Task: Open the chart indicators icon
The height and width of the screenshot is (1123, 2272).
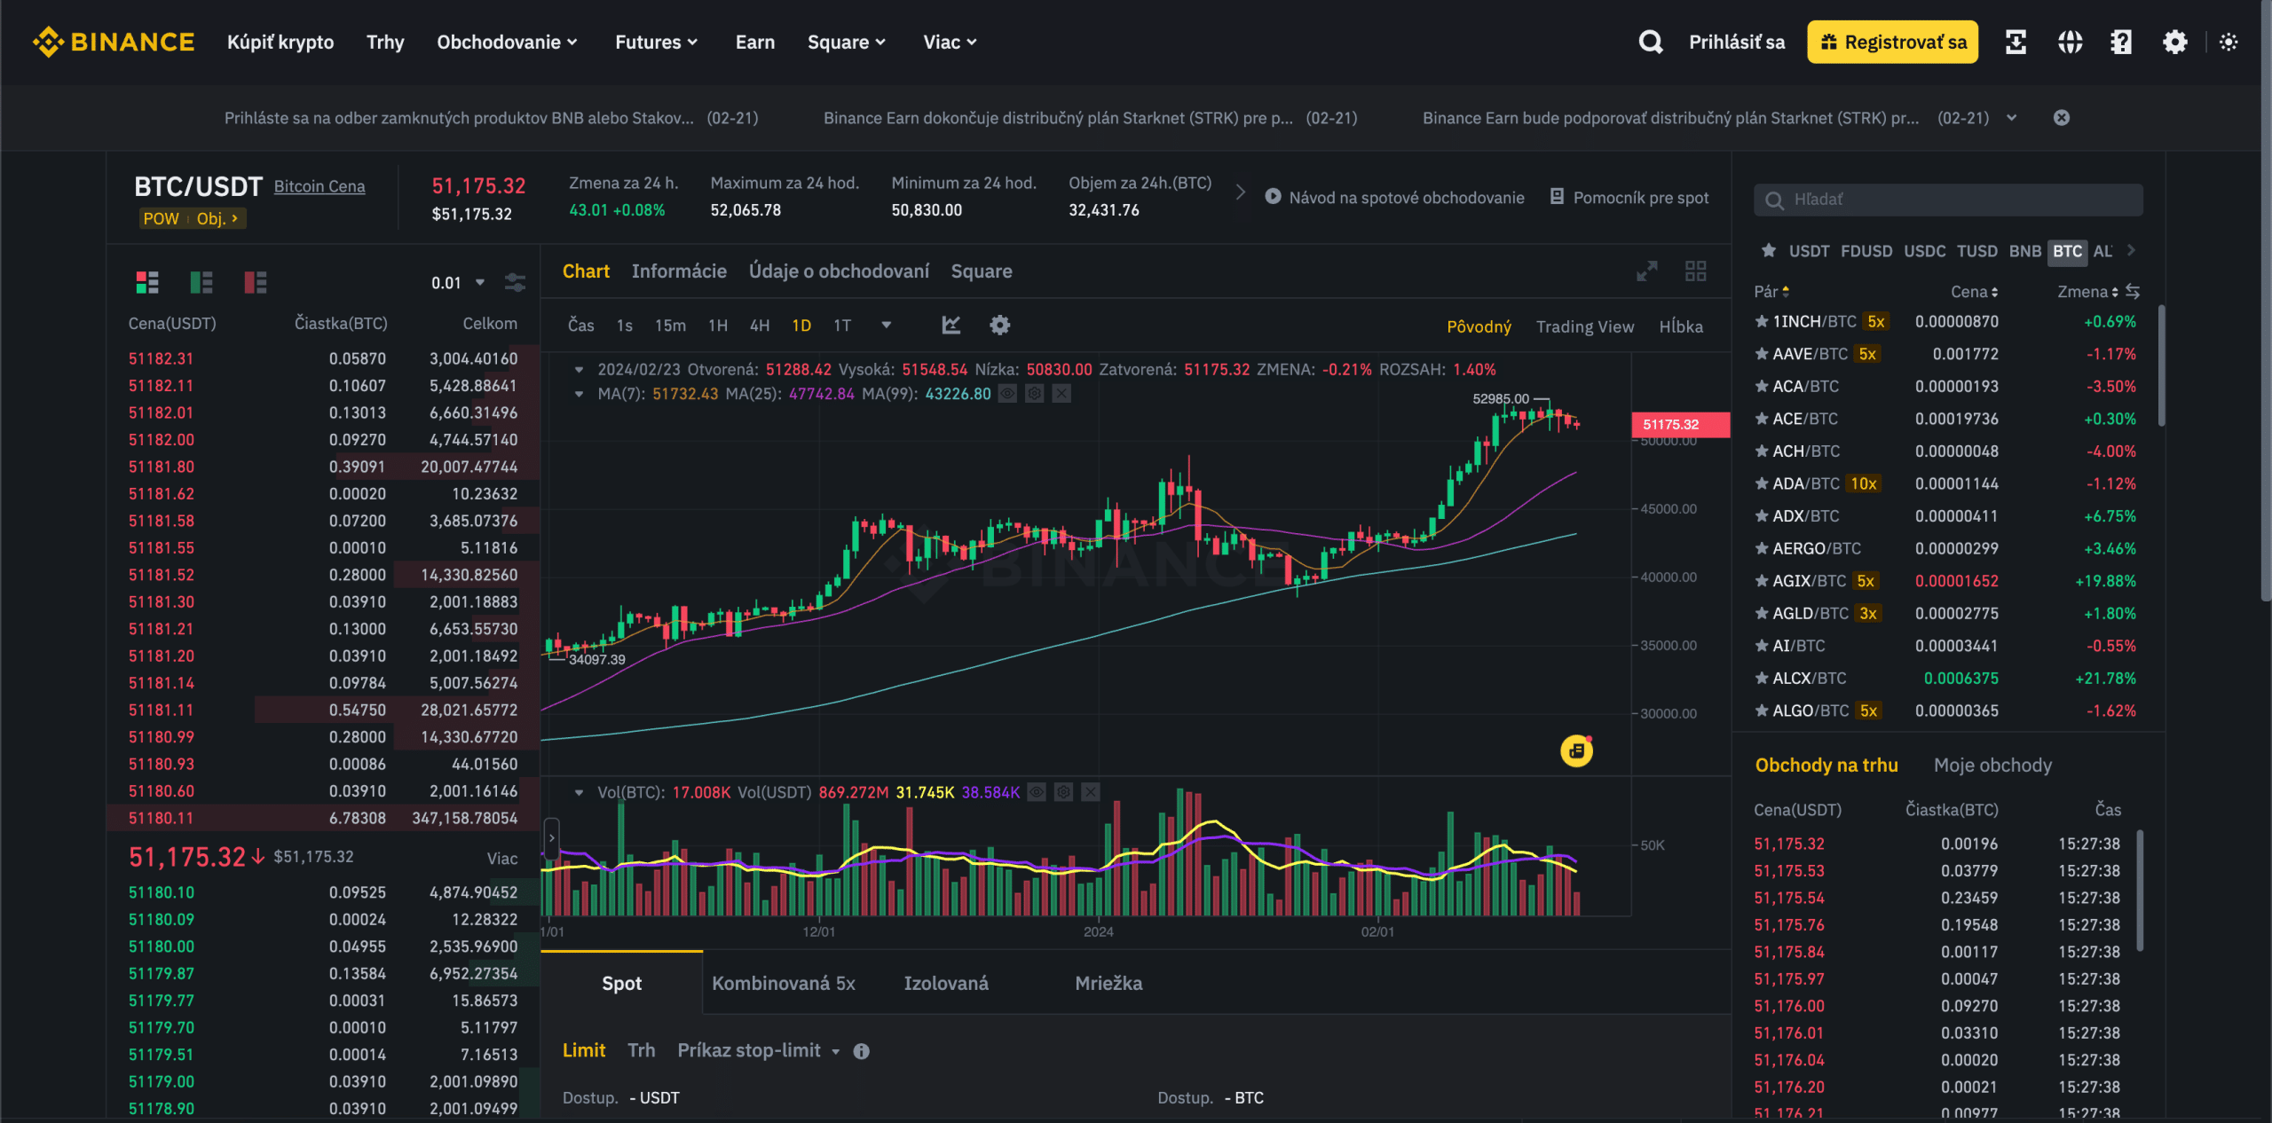Action: click(x=951, y=326)
